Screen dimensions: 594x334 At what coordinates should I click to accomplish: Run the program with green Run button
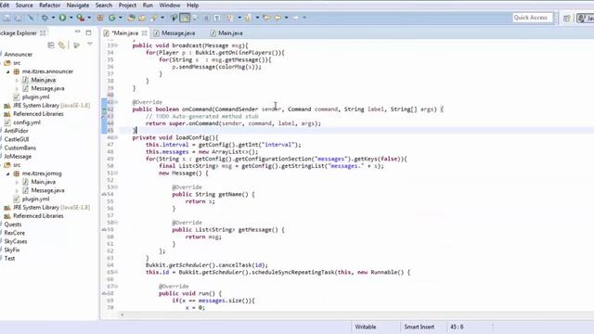tap(62, 18)
